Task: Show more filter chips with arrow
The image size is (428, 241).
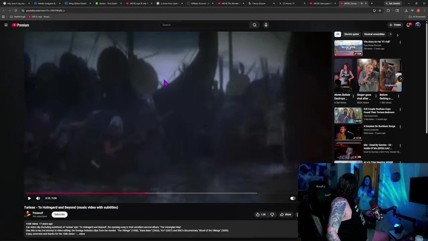Action: 397,35
